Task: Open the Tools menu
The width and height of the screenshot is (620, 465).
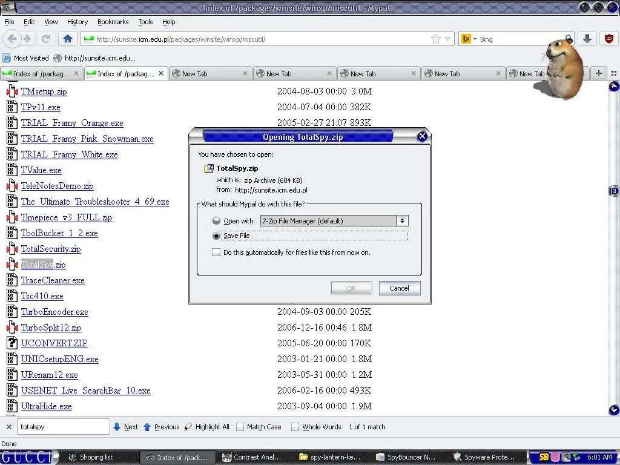Action: point(145,22)
